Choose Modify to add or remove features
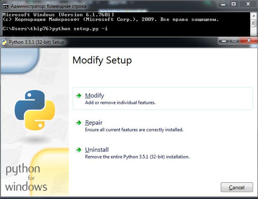258x199 pixels. tap(163, 99)
